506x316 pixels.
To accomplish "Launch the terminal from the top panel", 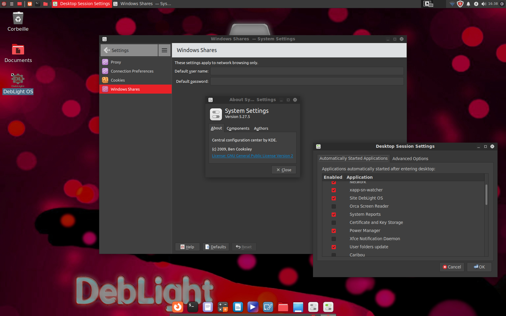I will click(38, 4).
